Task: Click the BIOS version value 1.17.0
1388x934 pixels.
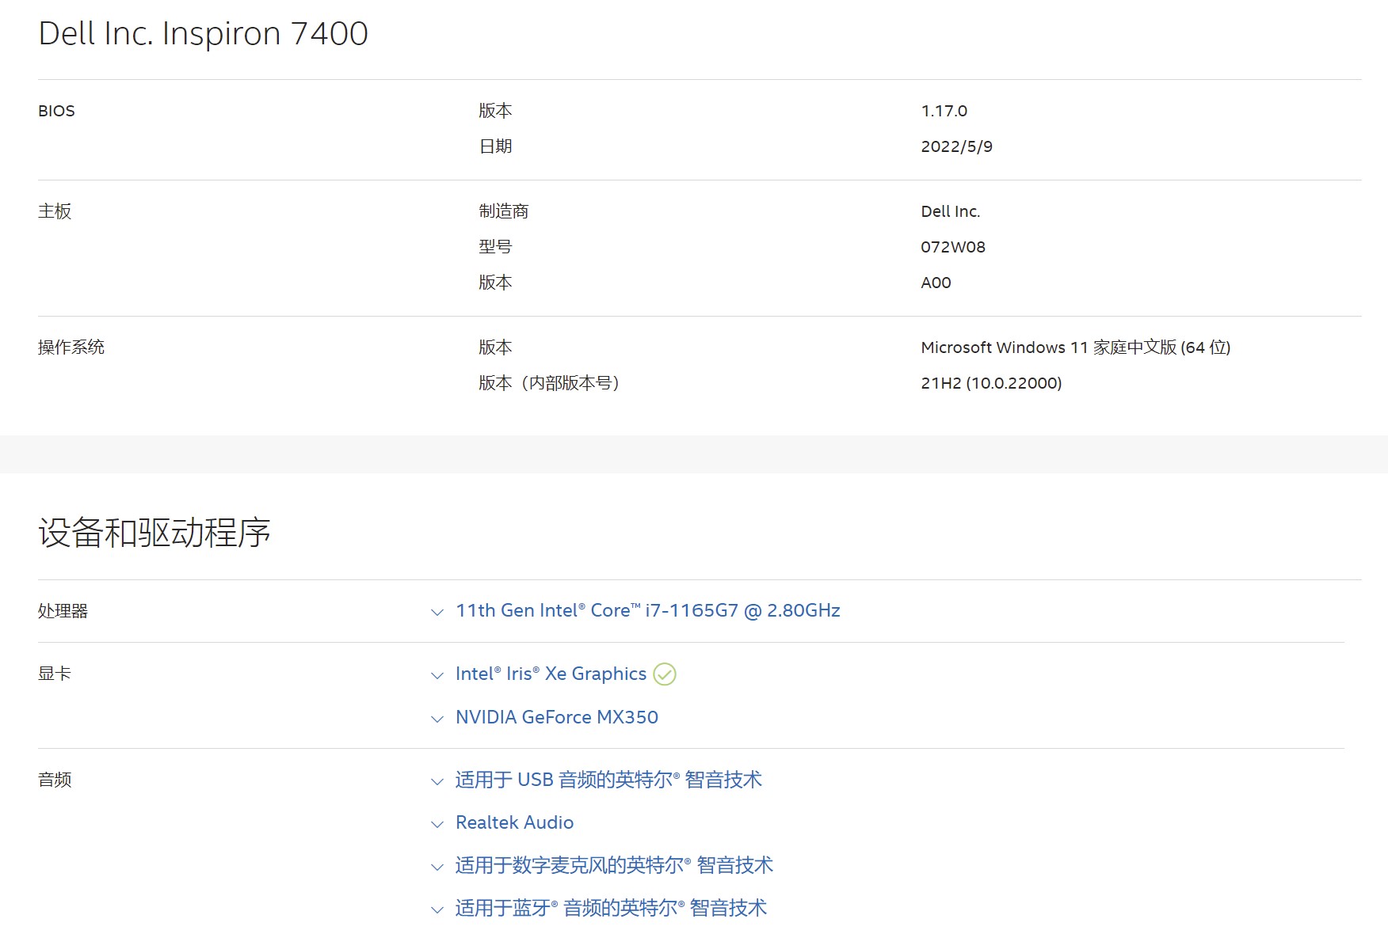Action: point(944,111)
